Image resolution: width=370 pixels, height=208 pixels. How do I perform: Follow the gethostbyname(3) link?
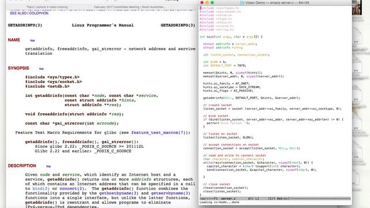tap(119, 193)
